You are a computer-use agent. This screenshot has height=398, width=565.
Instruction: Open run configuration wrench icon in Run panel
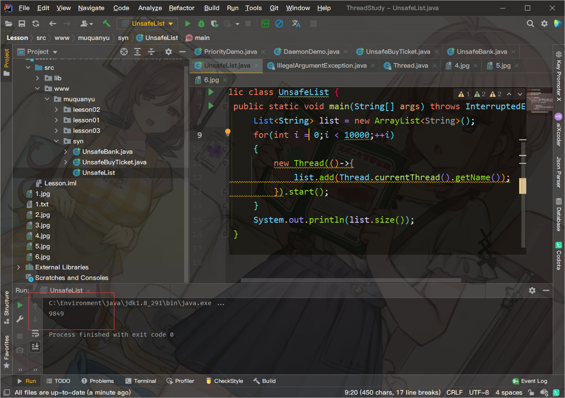[x=20, y=319]
